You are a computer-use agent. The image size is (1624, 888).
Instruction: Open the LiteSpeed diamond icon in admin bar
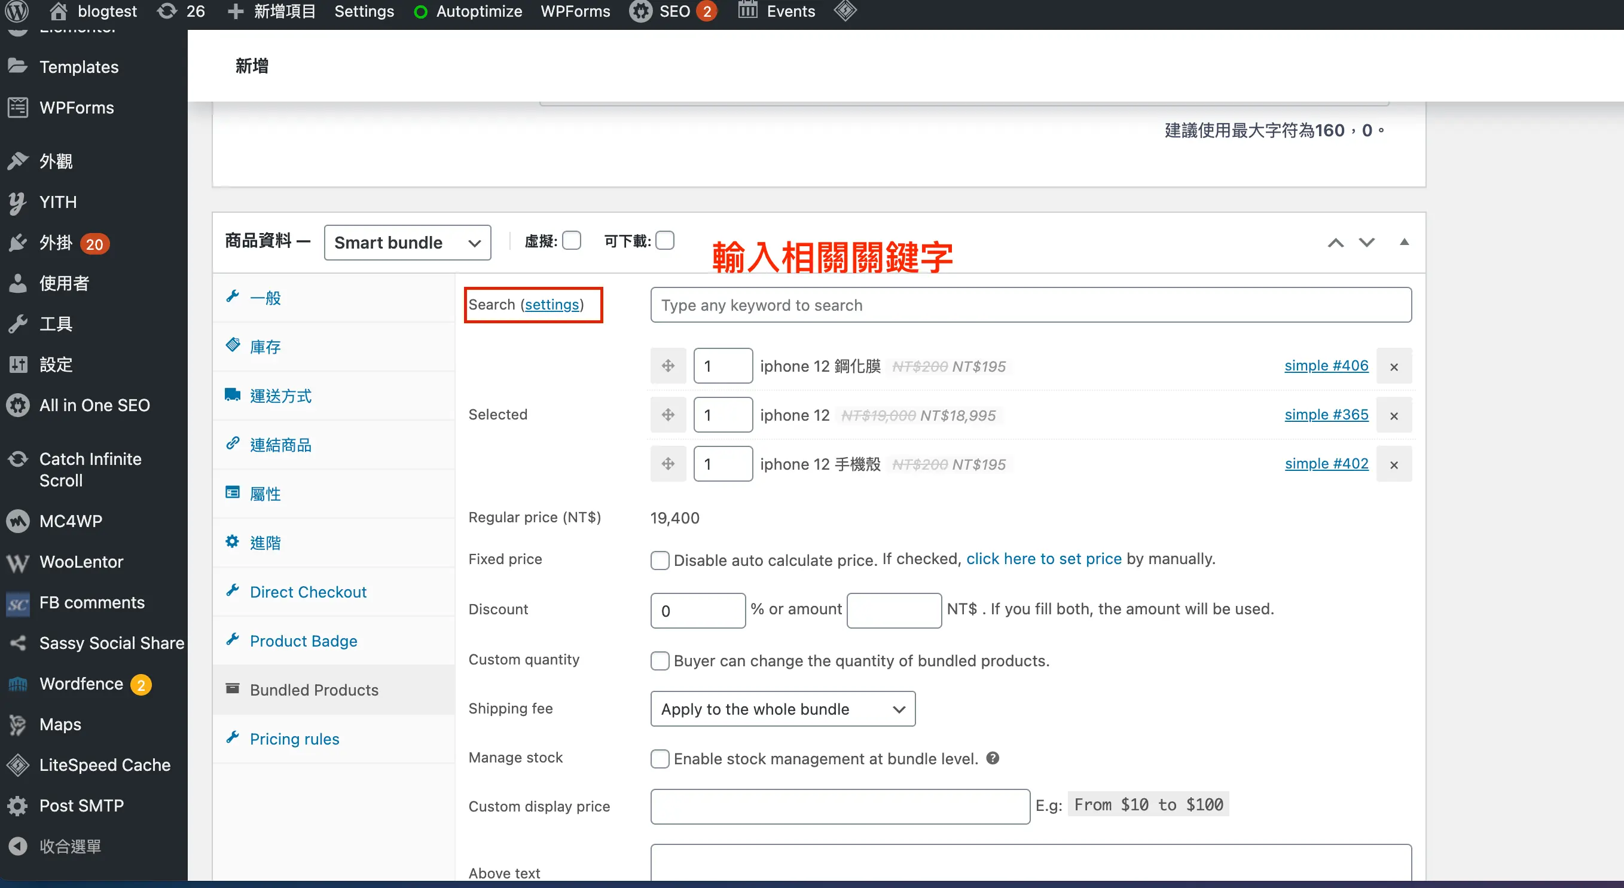845,11
